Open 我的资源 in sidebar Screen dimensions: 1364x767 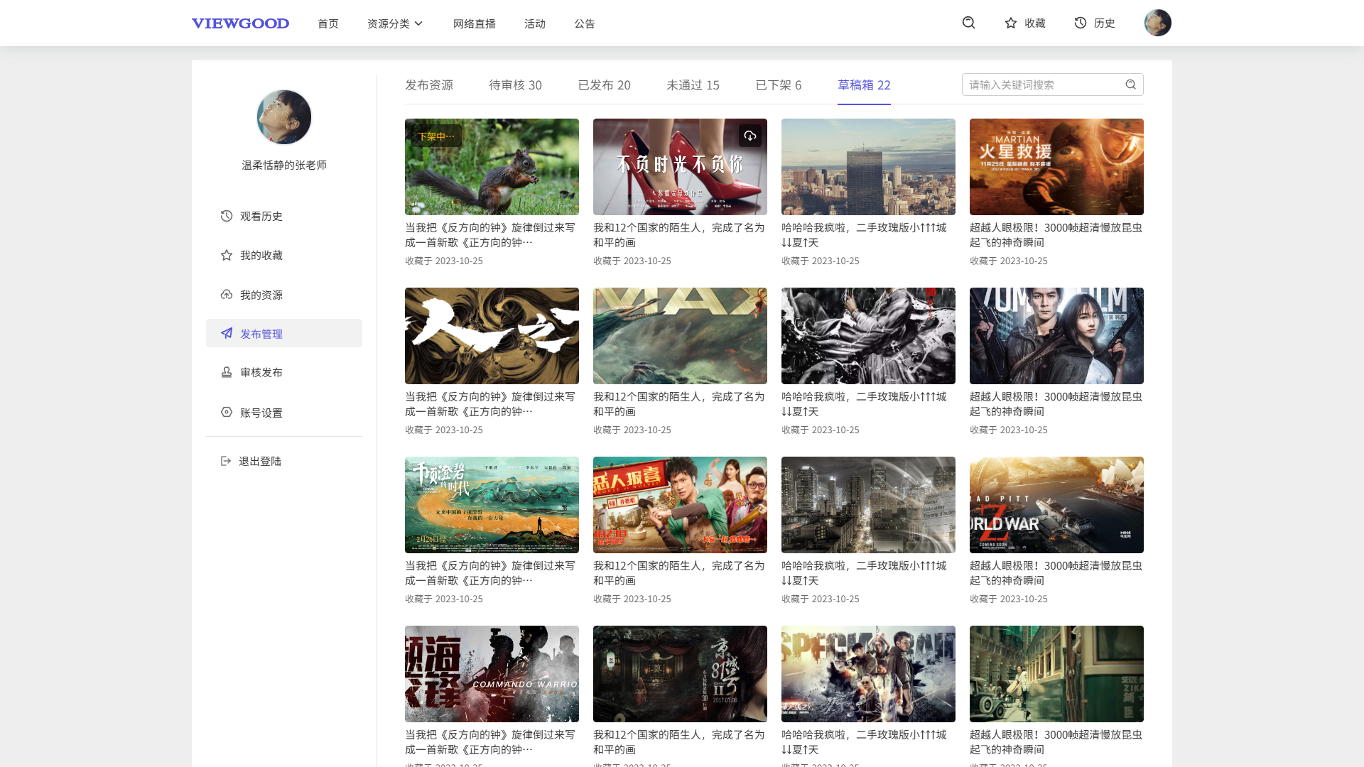284,295
